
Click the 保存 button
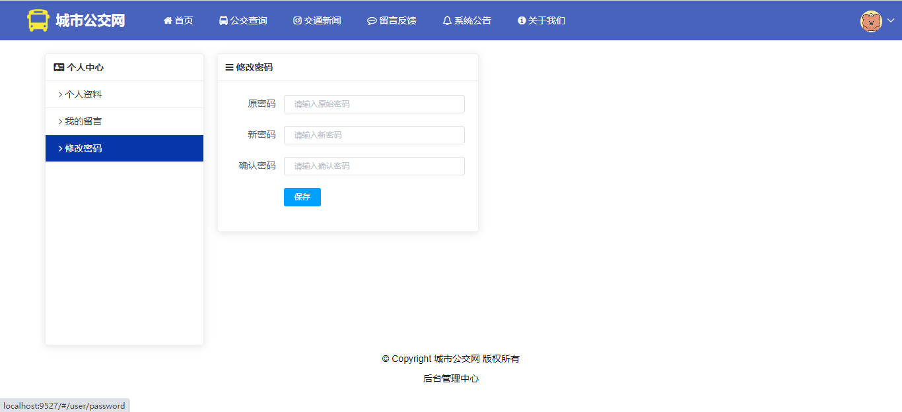(x=302, y=197)
